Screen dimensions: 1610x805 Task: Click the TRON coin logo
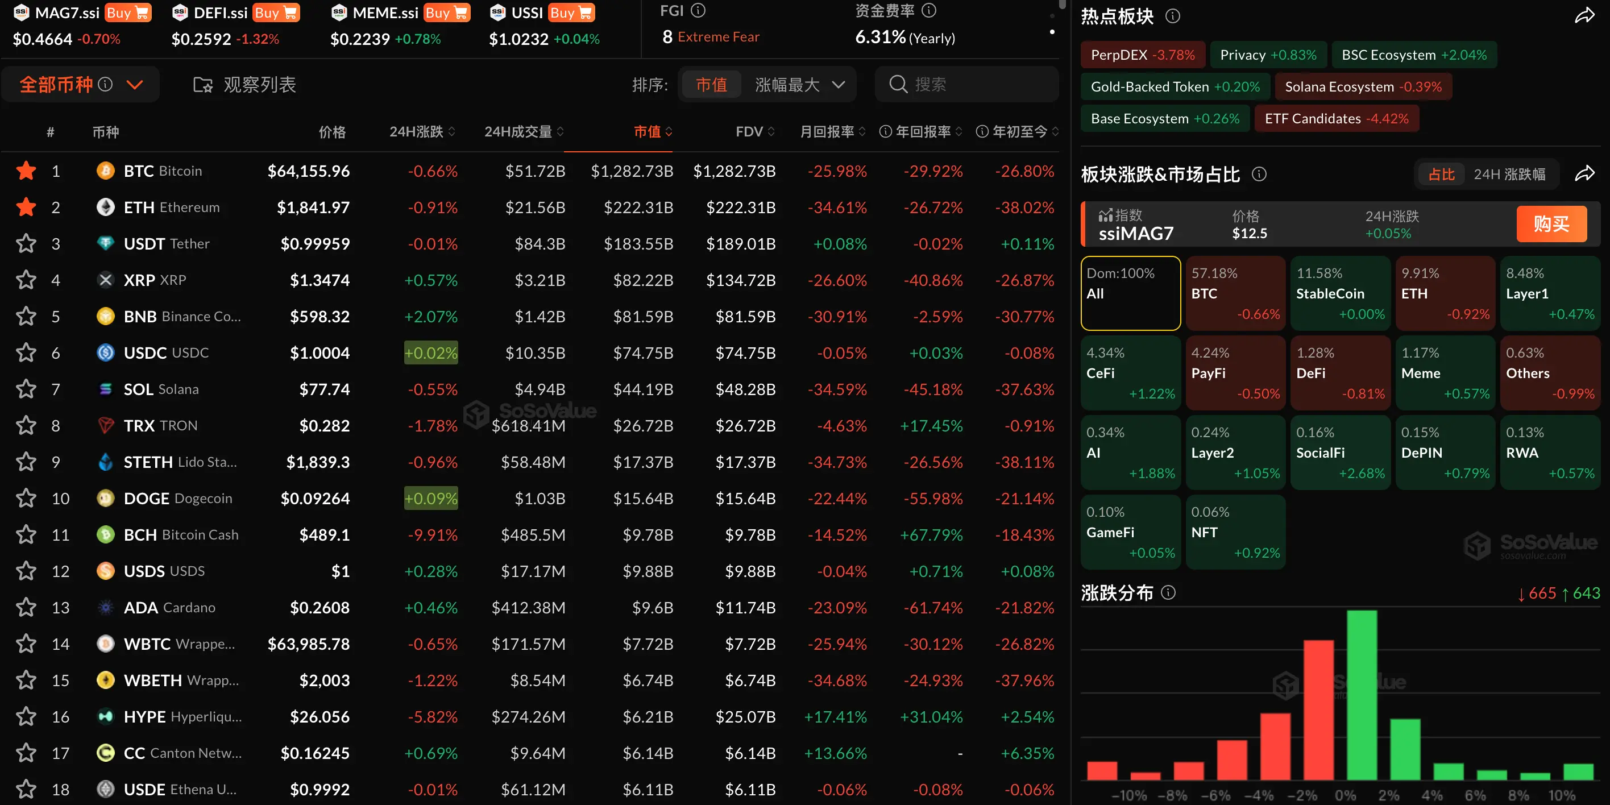[x=106, y=425]
